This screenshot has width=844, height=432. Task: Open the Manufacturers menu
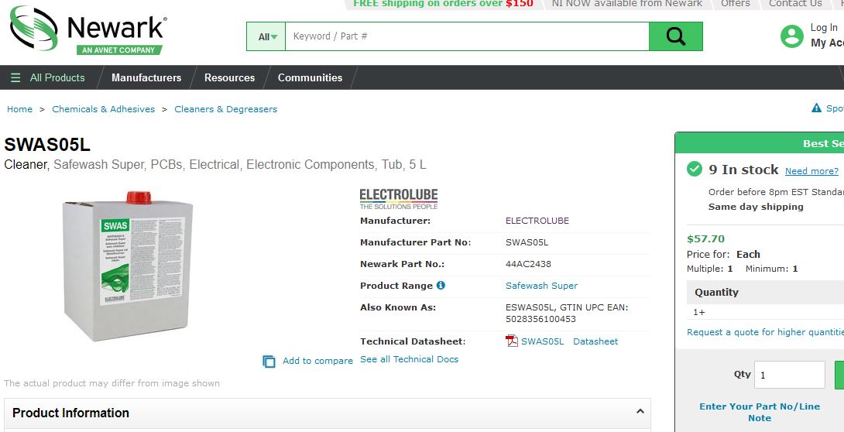(146, 77)
